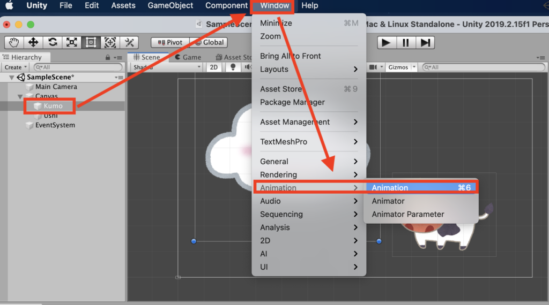Screen dimensions: 549x305
Task: Select the Rotate tool
Action: click(x=52, y=43)
